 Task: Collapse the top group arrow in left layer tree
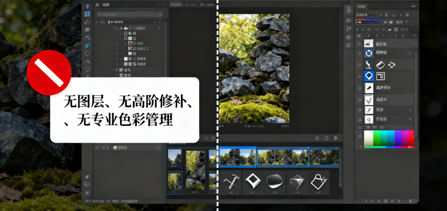pyautogui.click(x=96, y=22)
